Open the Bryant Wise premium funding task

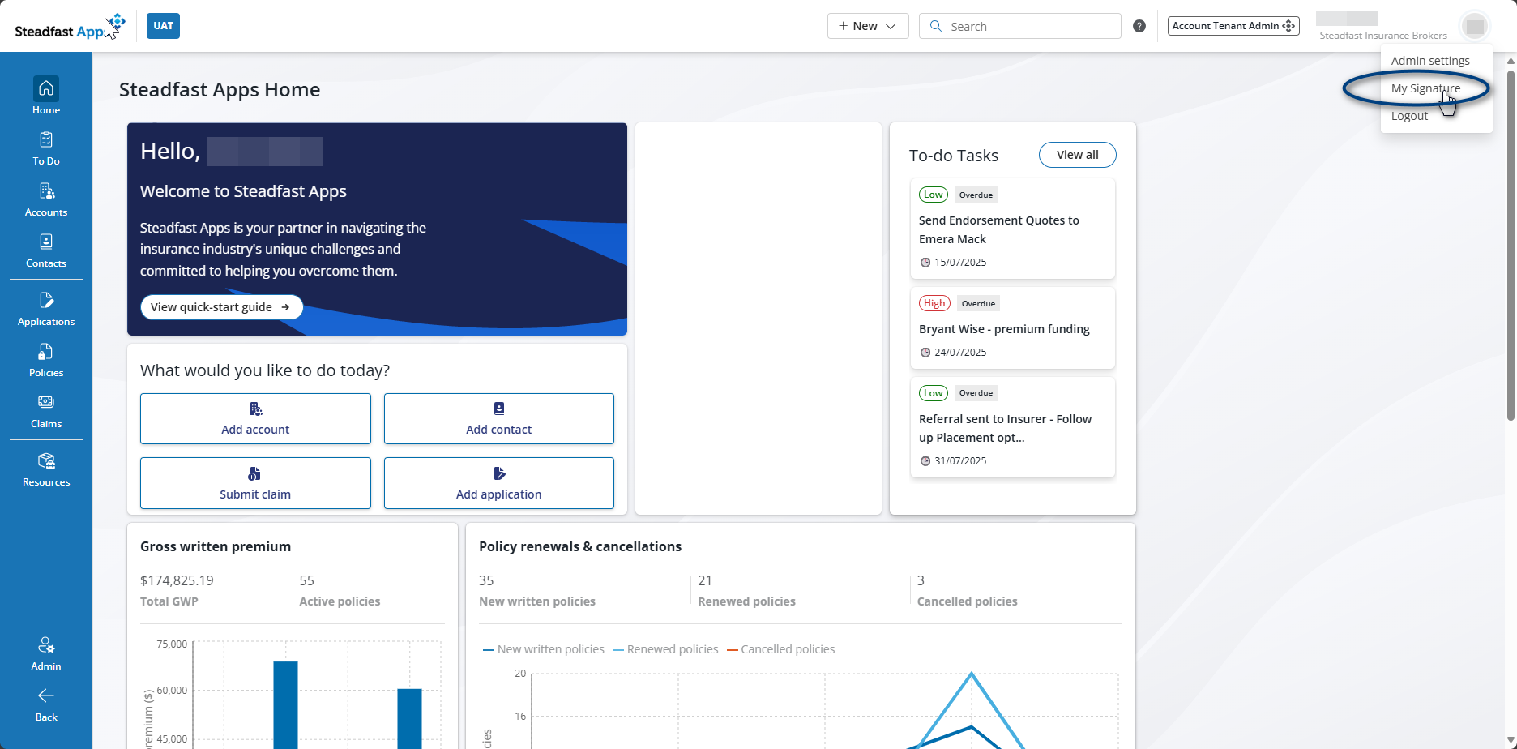[x=1013, y=328]
